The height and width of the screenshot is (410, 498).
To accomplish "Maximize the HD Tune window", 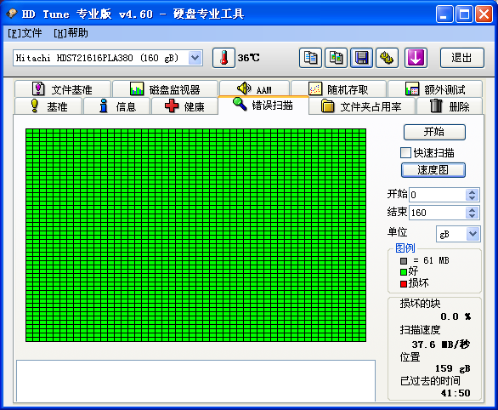I will [464, 14].
